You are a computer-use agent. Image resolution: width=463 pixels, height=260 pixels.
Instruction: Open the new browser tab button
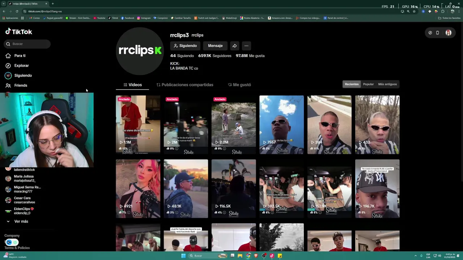tap(53, 4)
